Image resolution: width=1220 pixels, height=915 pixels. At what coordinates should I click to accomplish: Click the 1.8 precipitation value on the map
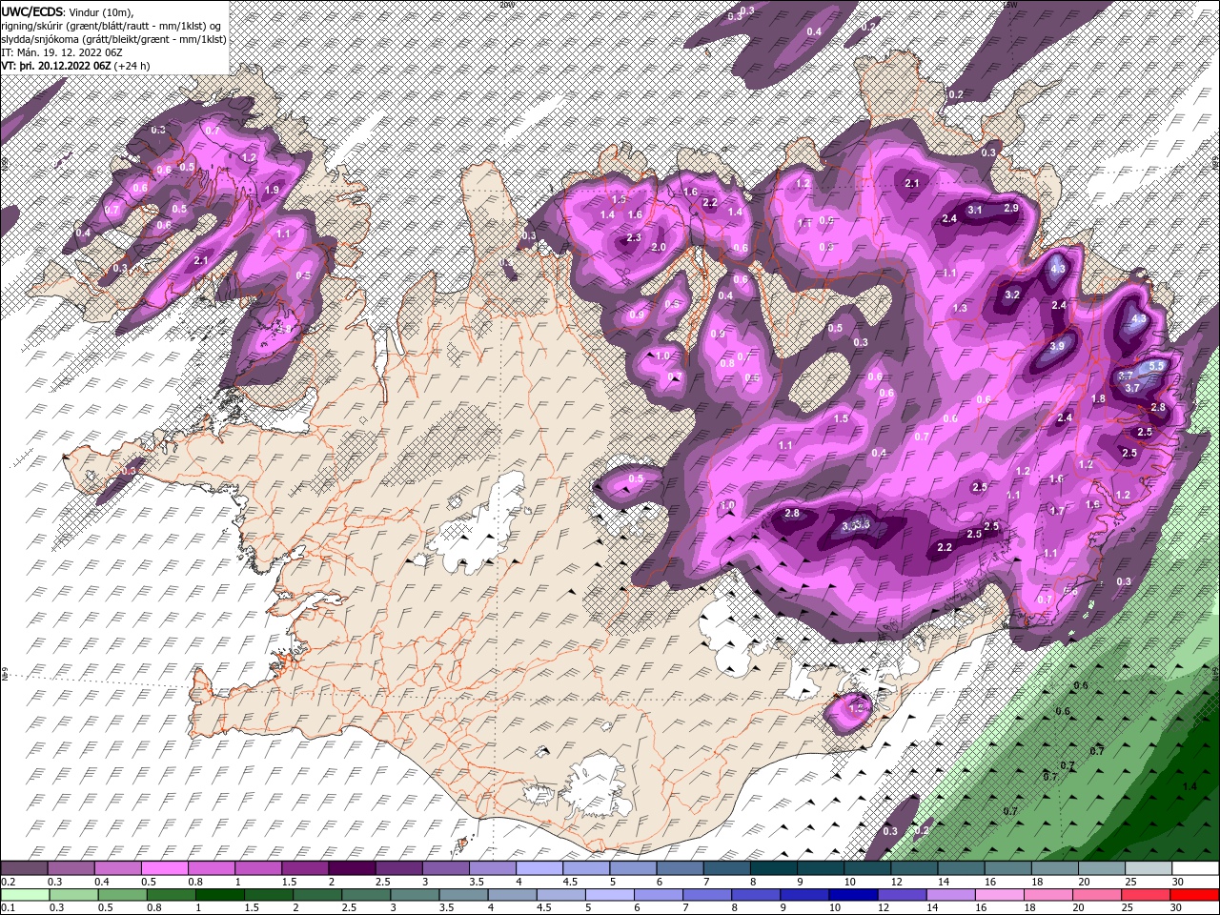coord(1098,399)
